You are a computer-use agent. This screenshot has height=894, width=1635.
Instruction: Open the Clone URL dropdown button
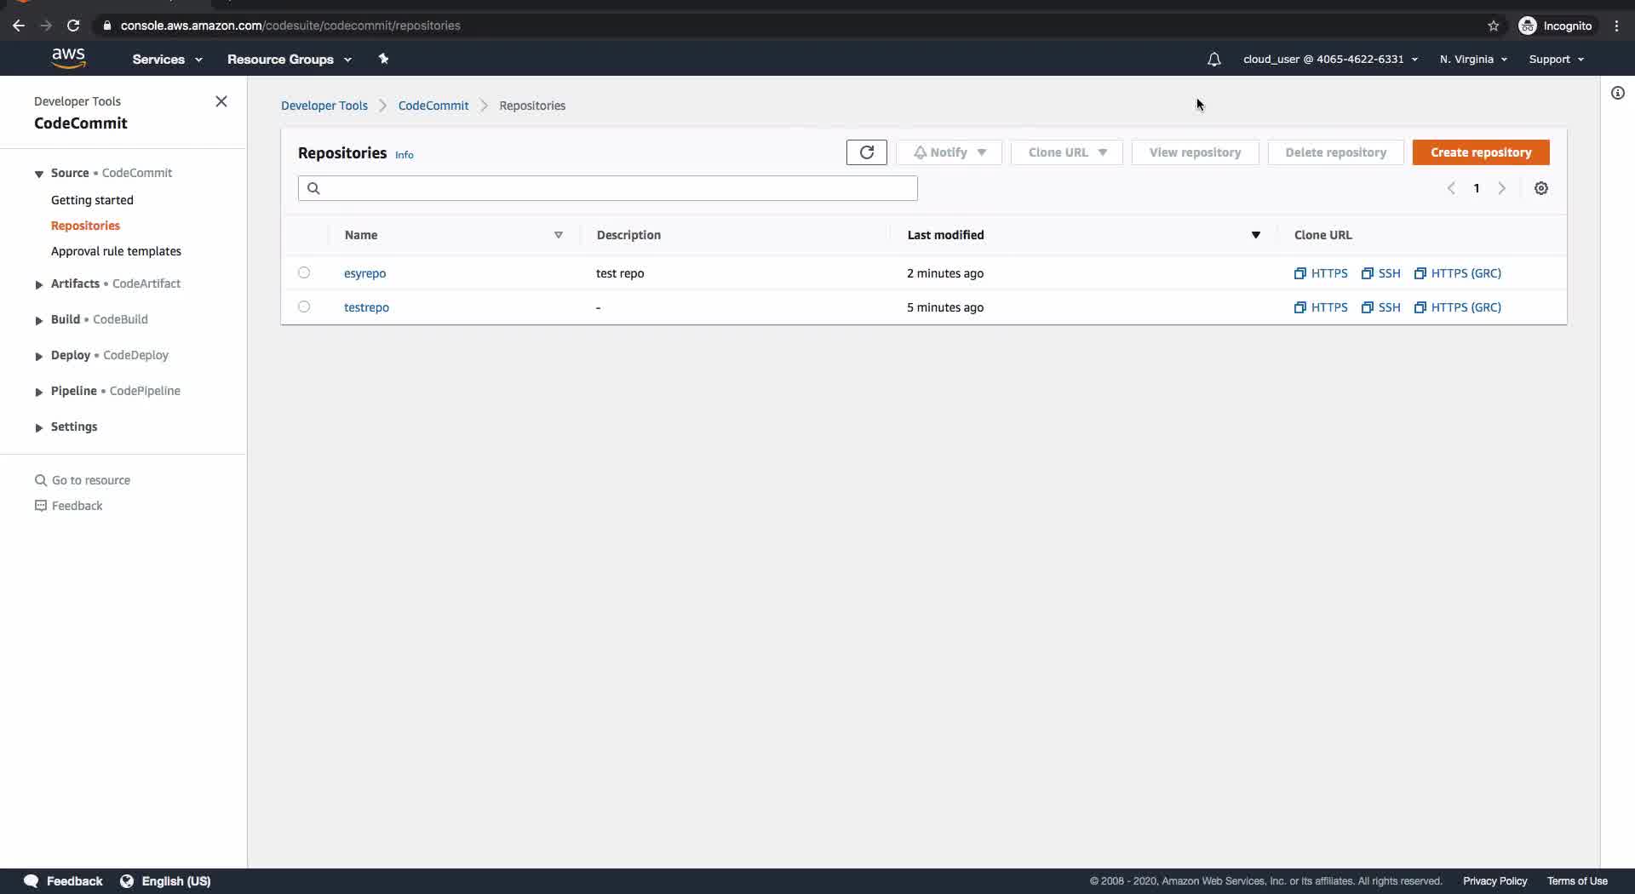[x=1066, y=152]
